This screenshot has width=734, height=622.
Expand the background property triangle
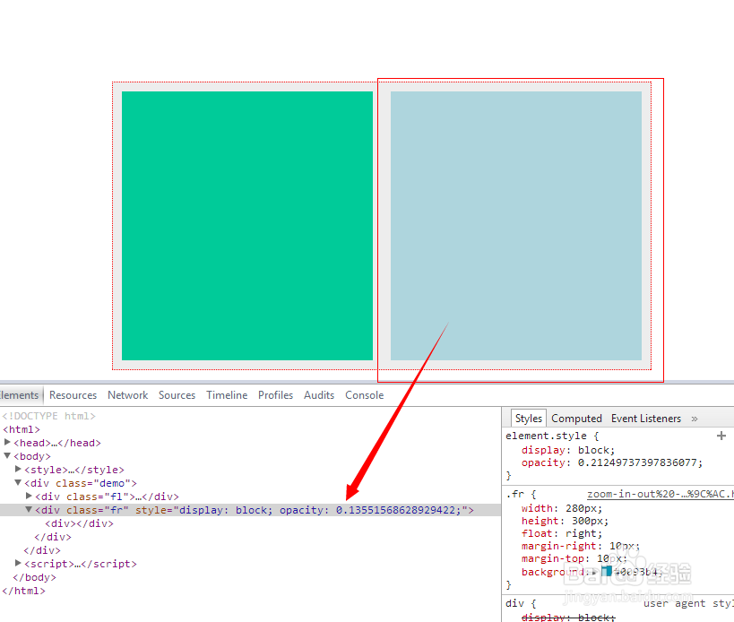coord(594,572)
